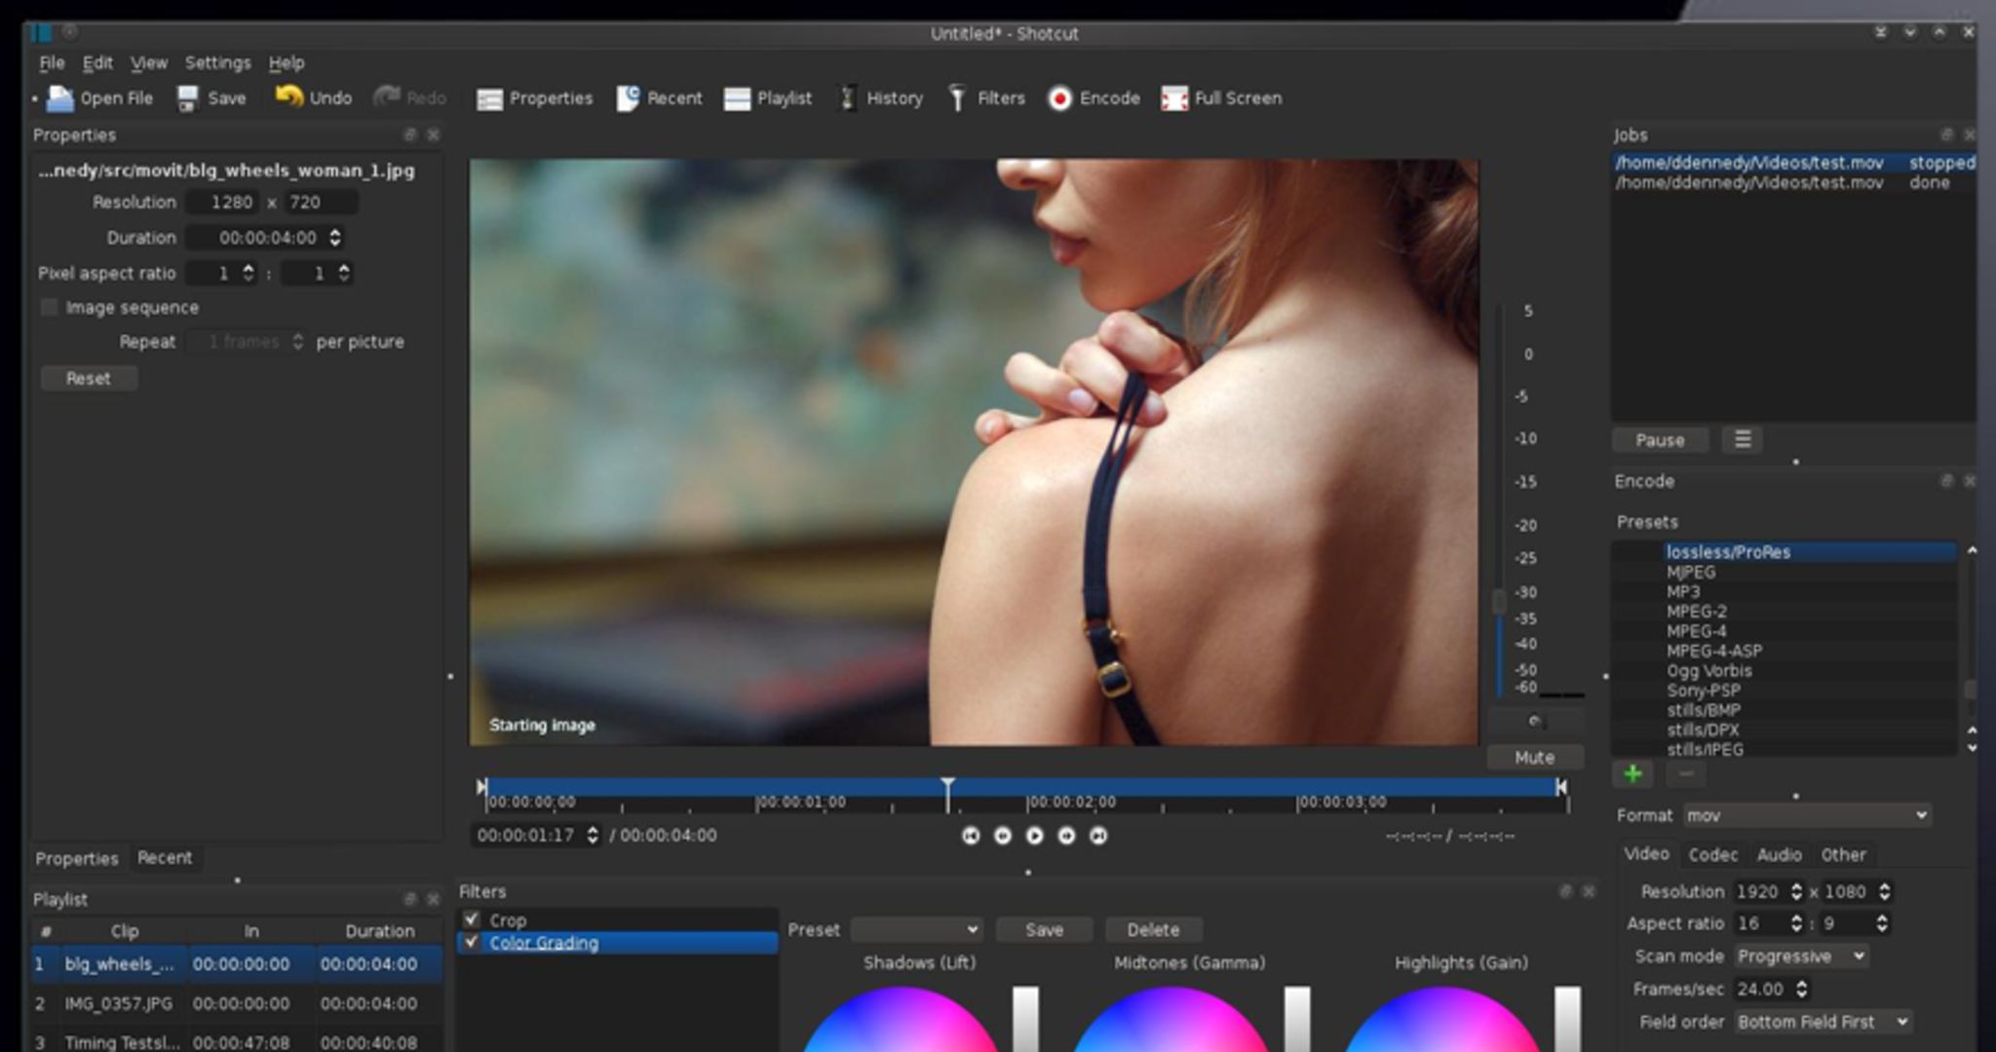Open the History panel from the toolbar
Screen dimensions: 1996x1052
click(x=880, y=98)
